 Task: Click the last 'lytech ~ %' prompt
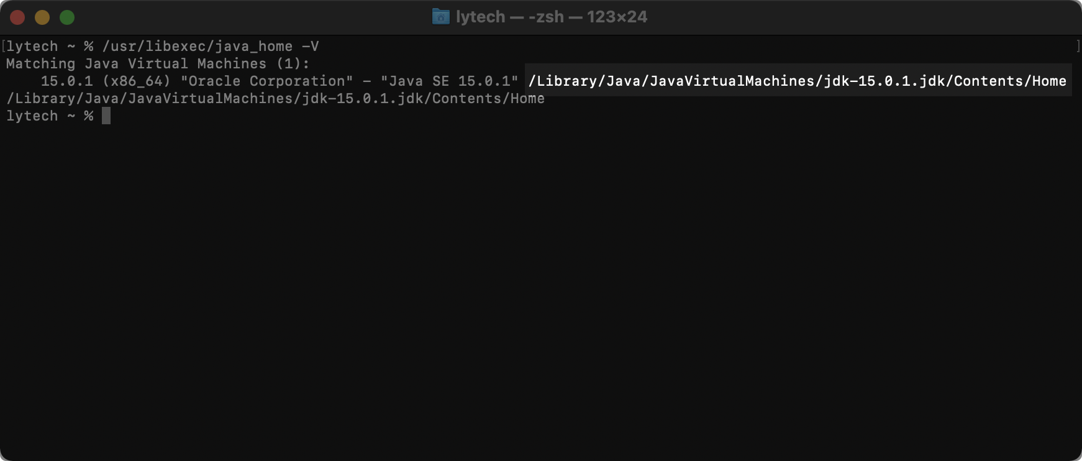50,116
